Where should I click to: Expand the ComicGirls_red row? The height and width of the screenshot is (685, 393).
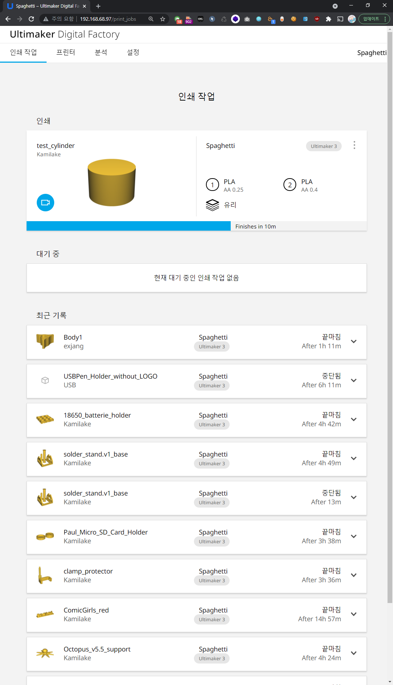tap(353, 614)
